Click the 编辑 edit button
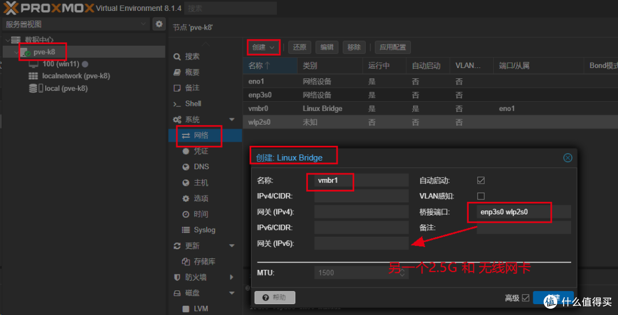This screenshot has width=618, height=315. click(327, 47)
